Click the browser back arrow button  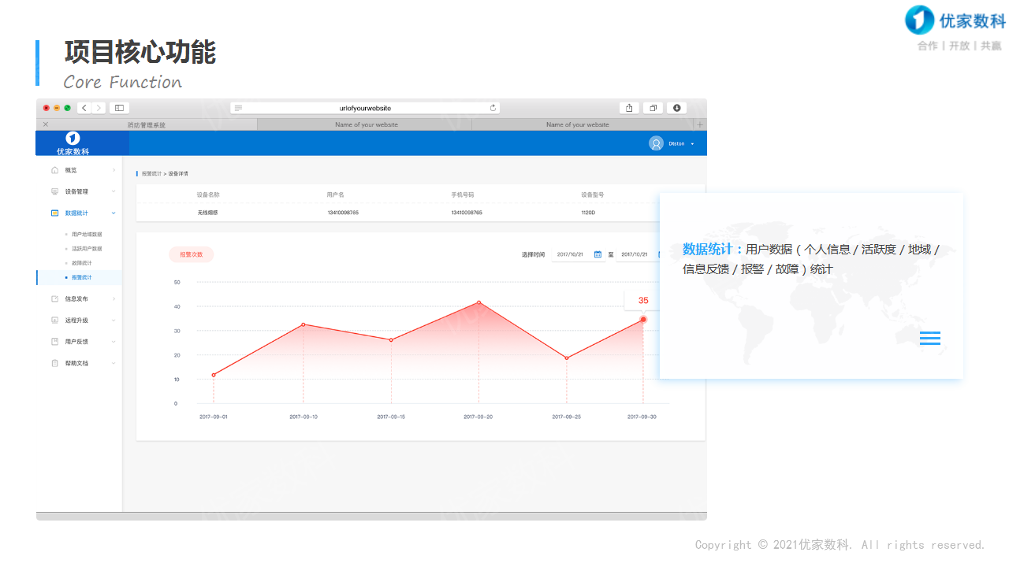(84, 108)
